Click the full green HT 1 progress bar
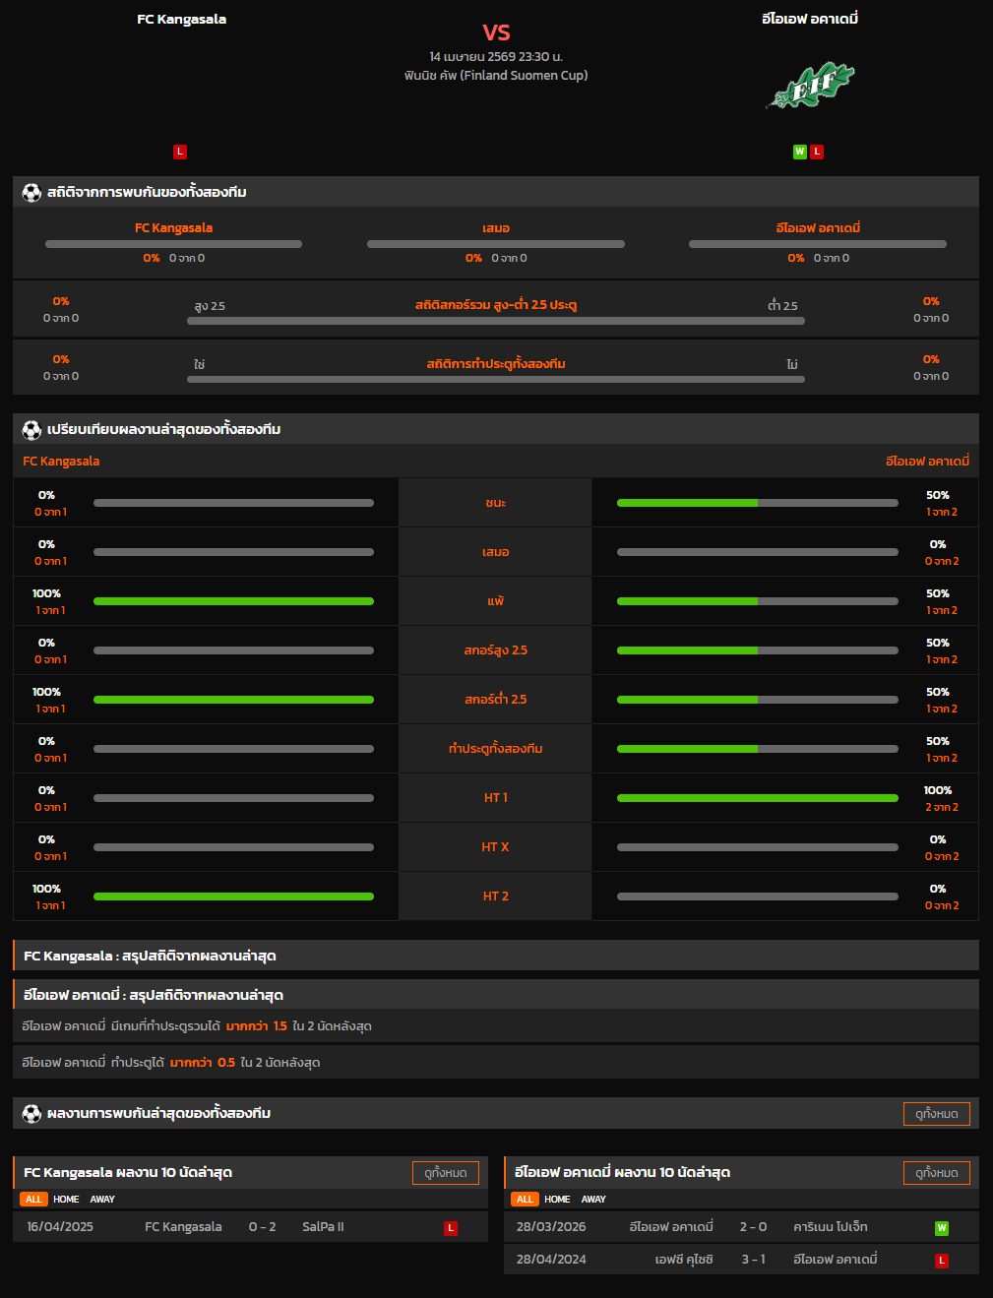The width and height of the screenshot is (993, 1298). pos(757,798)
